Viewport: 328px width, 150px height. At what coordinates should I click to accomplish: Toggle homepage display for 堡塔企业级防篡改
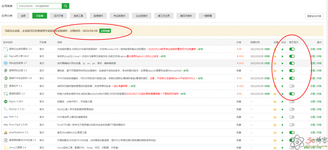(x=292, y=49)
